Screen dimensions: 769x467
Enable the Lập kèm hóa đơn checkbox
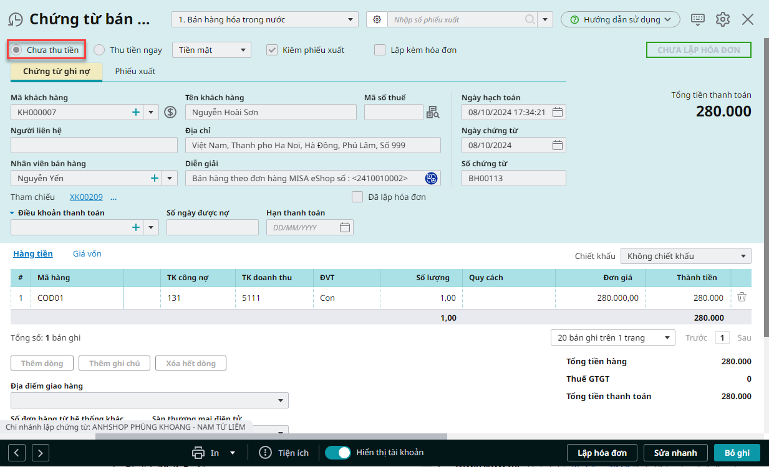point(380,50)
